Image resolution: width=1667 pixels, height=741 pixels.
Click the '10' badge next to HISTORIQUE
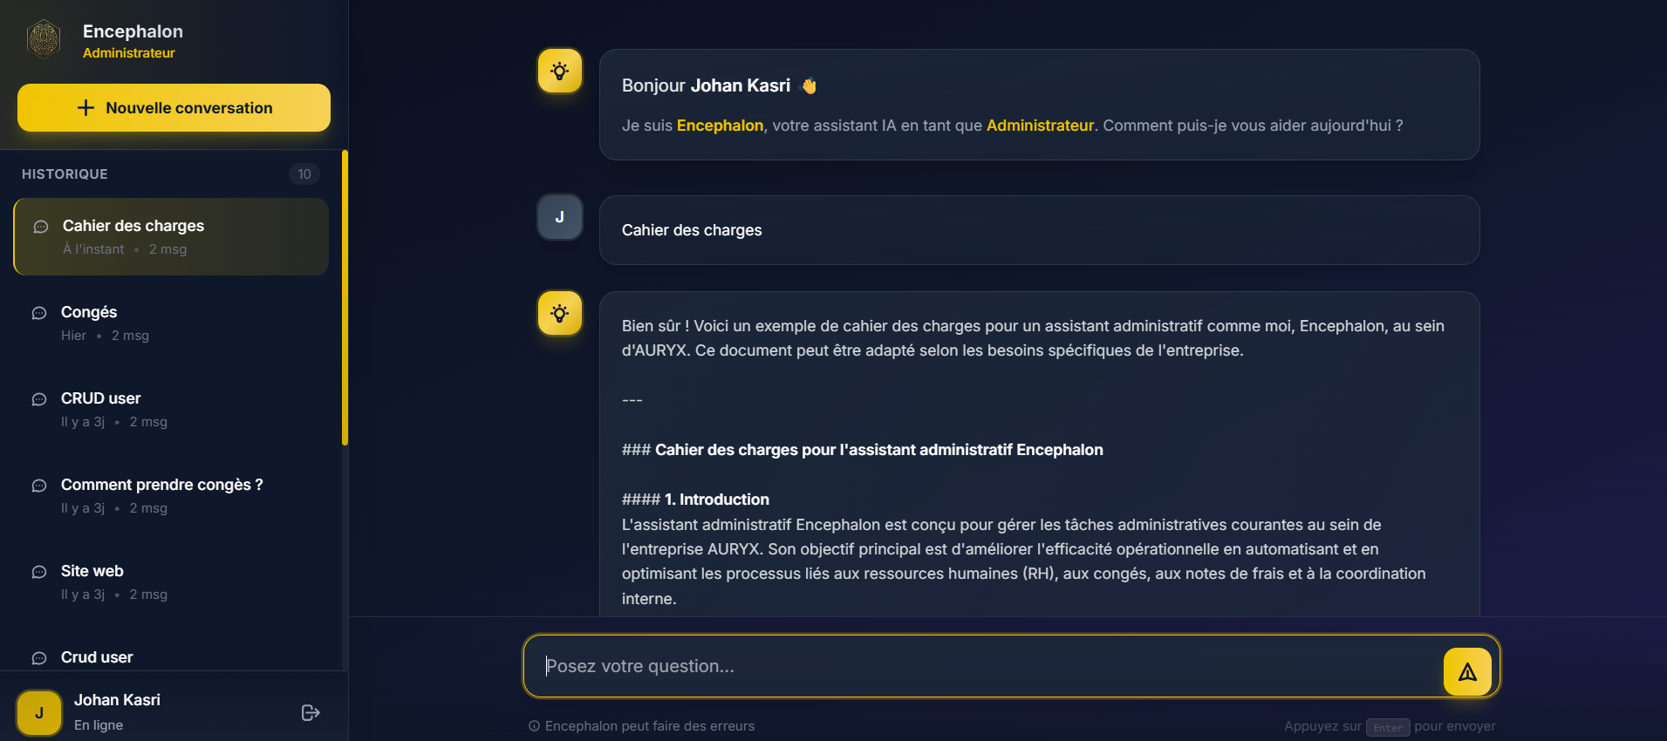pyautogui.click(x=304, y=173)
